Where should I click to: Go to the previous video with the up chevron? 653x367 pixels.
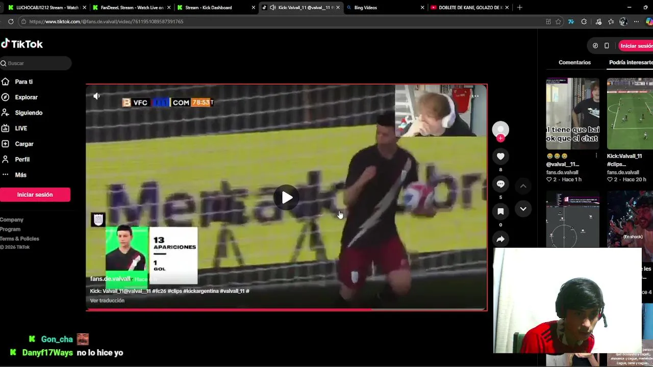[x=523, y=186]
